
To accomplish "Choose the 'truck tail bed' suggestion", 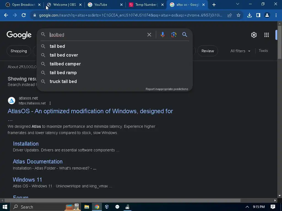I will (115, 81).
